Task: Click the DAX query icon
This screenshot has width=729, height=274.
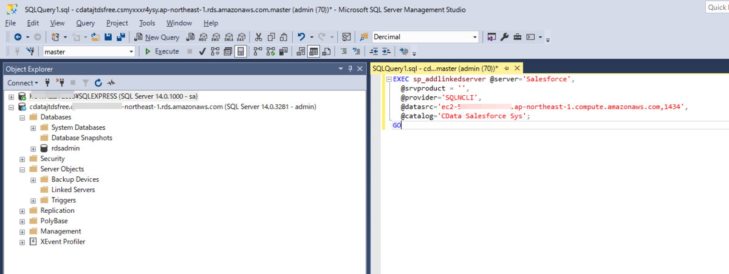Action: coord(241,37)
